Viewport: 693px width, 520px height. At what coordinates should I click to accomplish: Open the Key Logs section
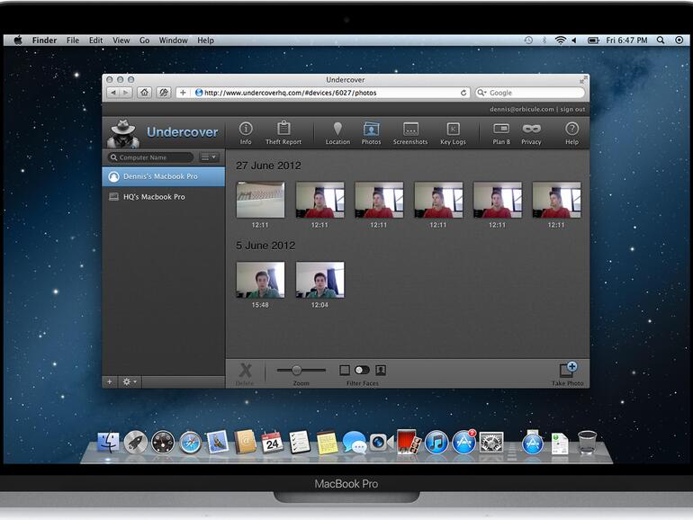453,133
